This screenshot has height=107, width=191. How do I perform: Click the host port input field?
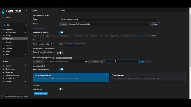pos(64,62)
